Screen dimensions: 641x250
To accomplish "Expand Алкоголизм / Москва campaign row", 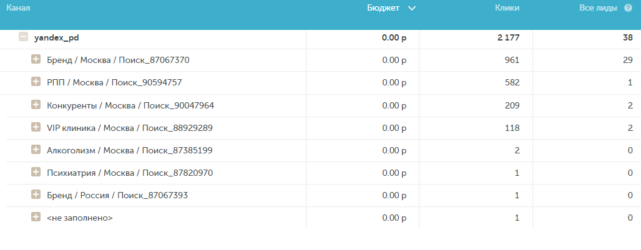I will tap(36, 150).
